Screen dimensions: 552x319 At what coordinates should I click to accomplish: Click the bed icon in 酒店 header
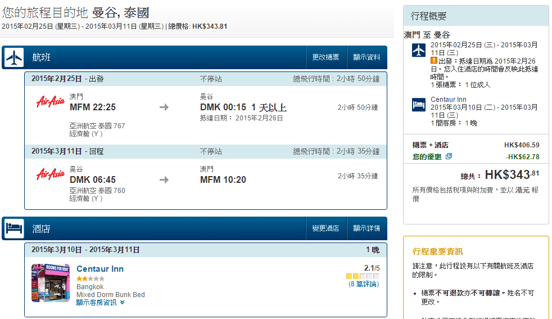pyautogui.click(x=13, y=228)
